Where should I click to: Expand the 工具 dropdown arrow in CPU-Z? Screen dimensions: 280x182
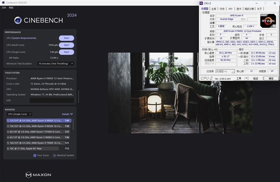click(246, 78)
